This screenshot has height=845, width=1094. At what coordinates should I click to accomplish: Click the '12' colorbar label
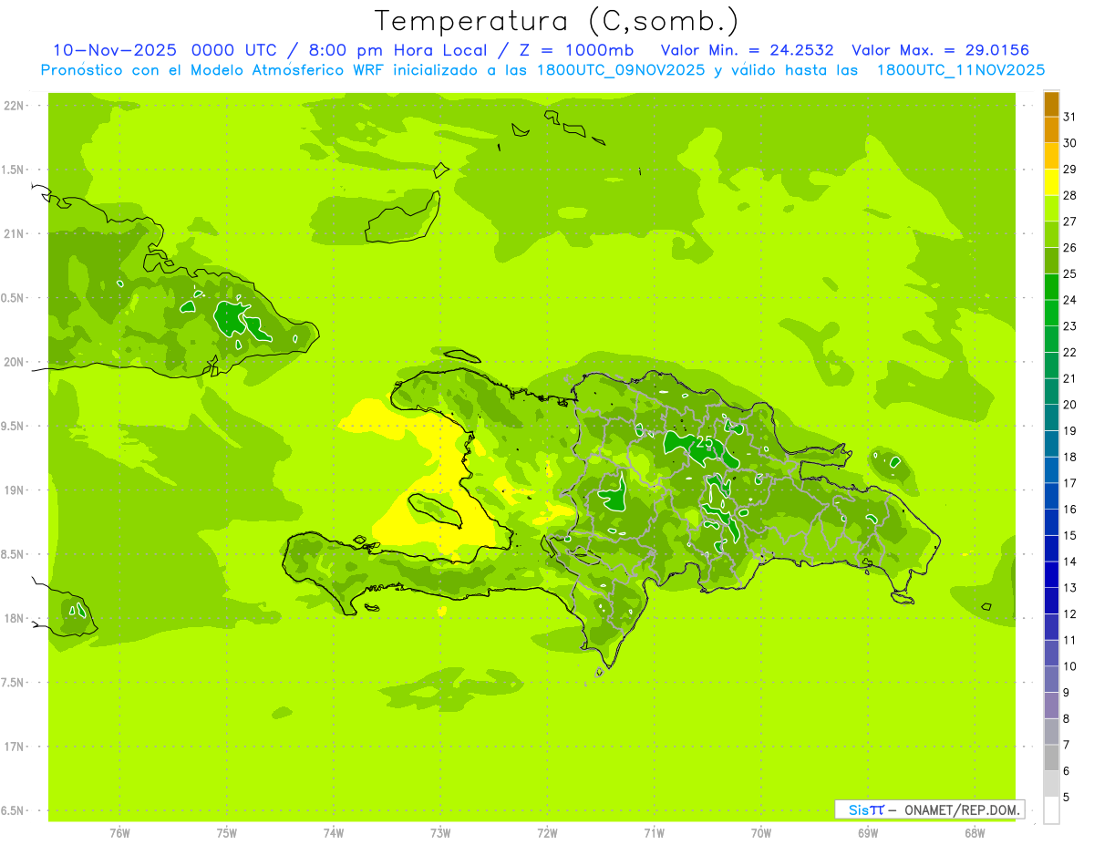pos(1069,614)
